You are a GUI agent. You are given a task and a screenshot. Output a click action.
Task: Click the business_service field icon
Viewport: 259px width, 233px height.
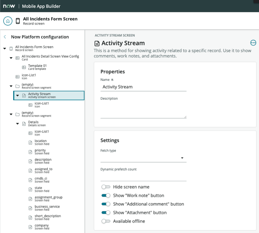[x=30, y=208]
